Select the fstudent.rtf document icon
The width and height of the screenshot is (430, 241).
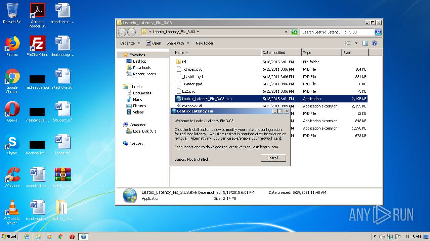click(62, 112)
